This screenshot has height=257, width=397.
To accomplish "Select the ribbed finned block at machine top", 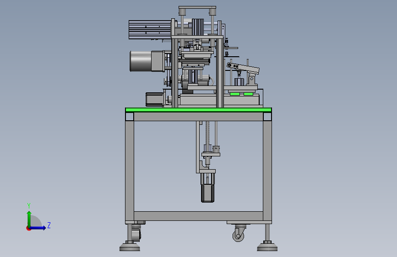I will tap(150, 30).
